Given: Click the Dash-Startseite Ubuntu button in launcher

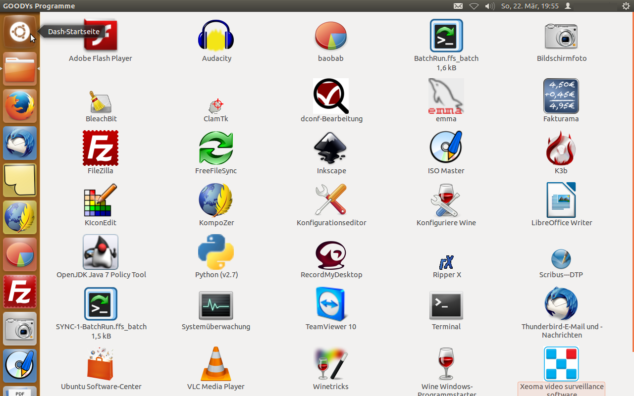Looking at the screenshot, I should click(x=20, y=32).
